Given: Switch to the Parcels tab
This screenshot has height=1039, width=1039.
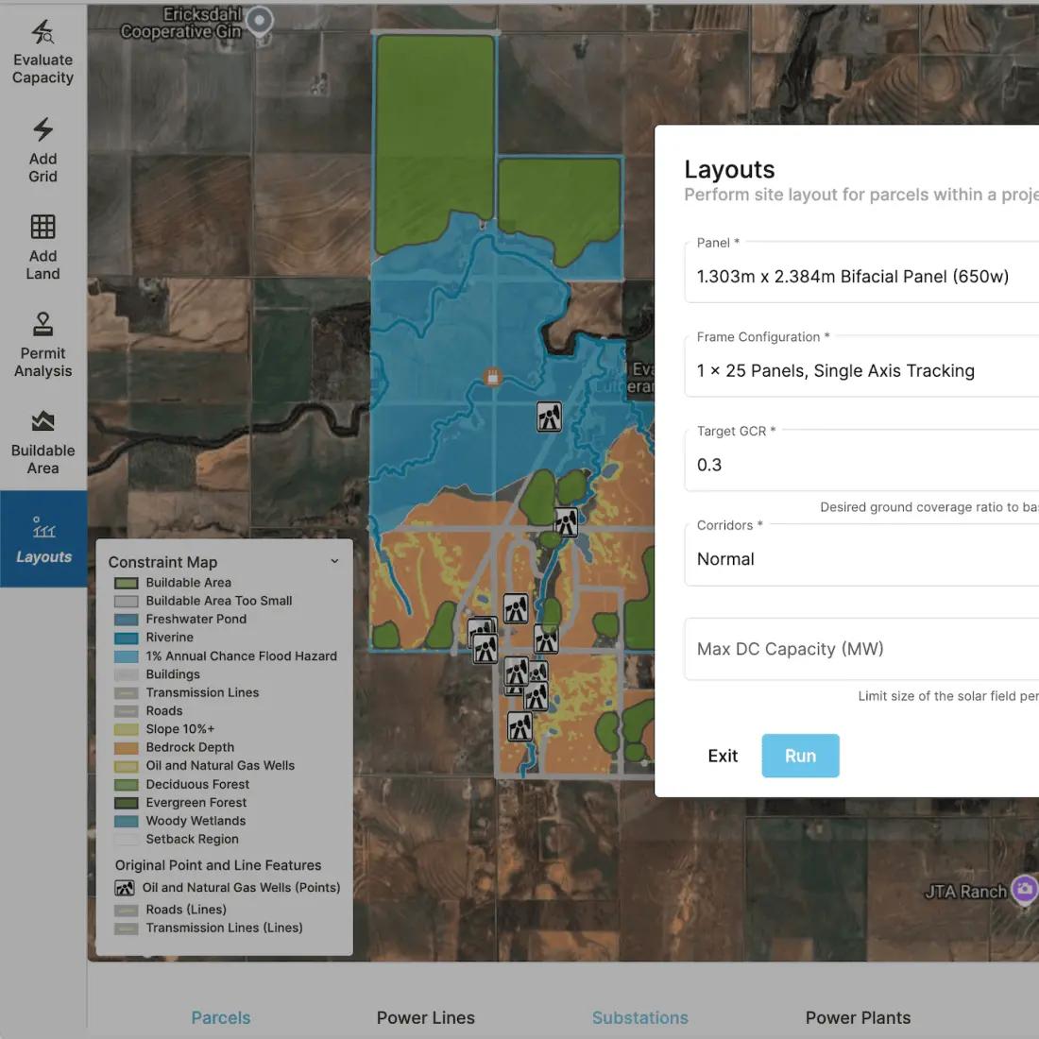Looking at the screenshot, I should (x=221, y=1017).
